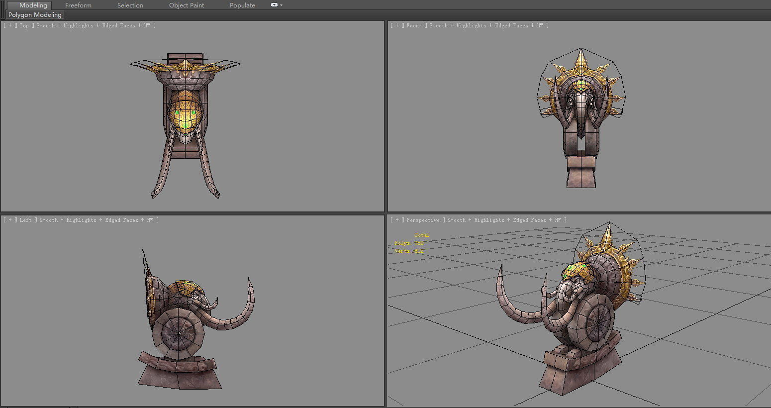Open the Left view name menu

25,220
